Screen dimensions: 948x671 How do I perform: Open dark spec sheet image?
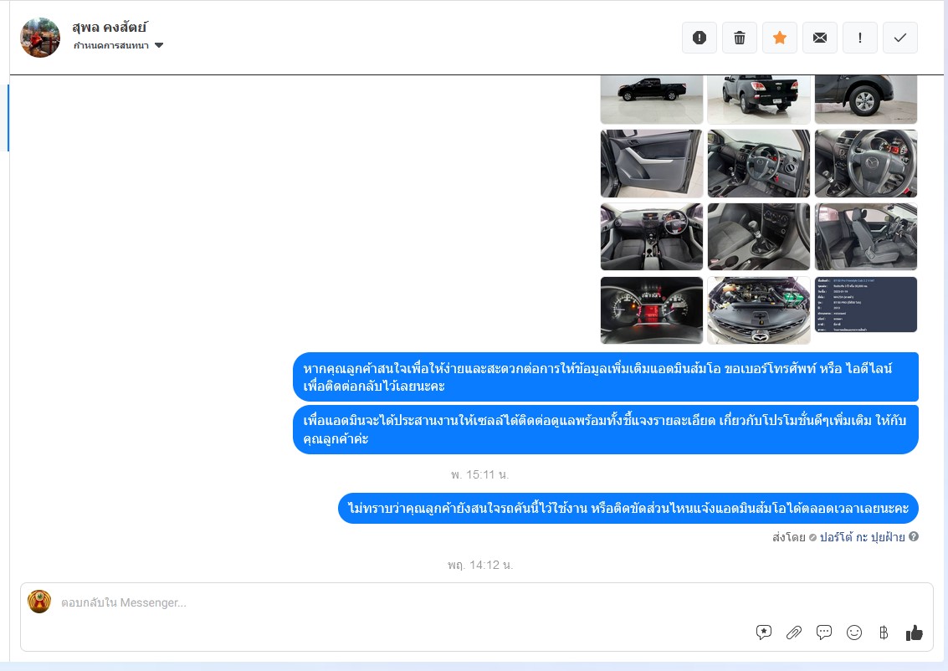(866, 305)
